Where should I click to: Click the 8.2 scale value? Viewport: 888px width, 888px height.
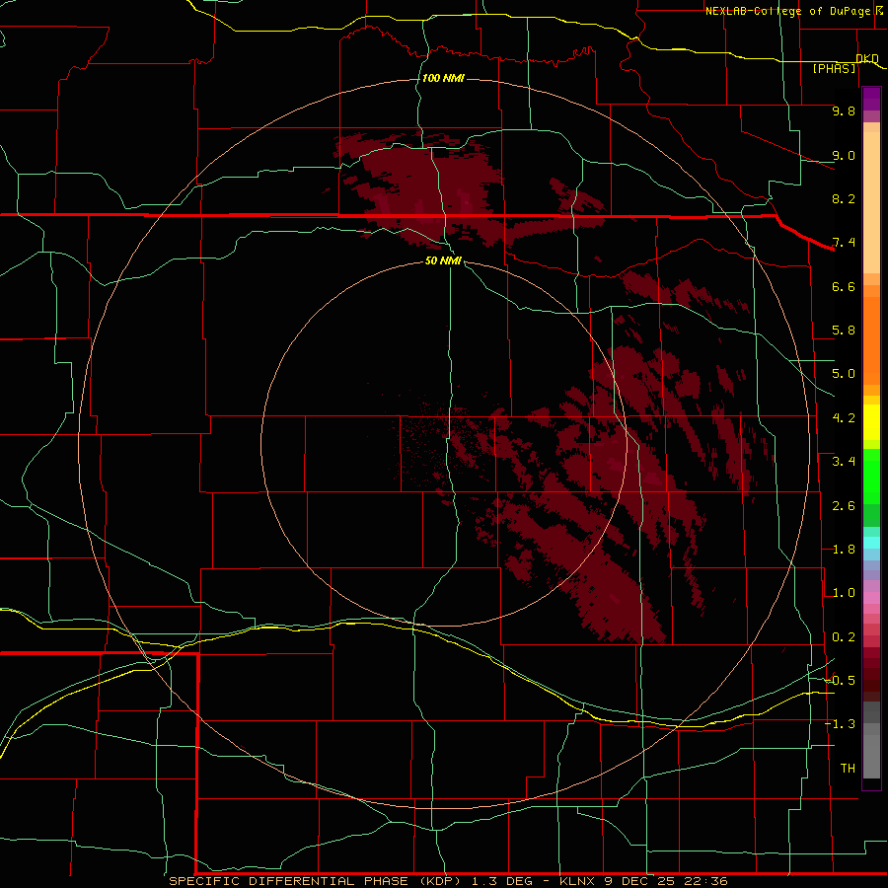click(844, 198)
